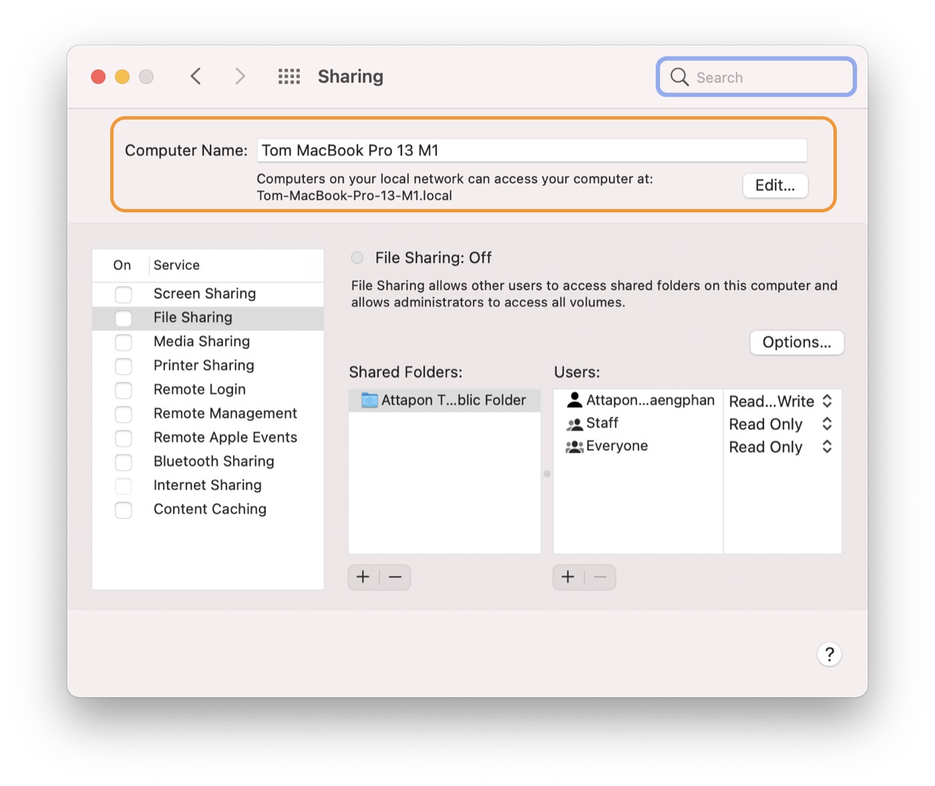The height and width of the screenshot is (786, 935).
Task: Select Bluetooth Sharing in service list
Action: click(x=214, y=461)
